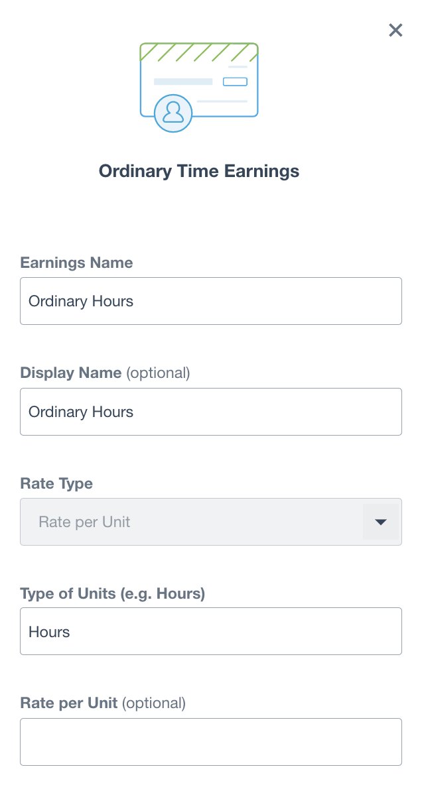Image resolution: width=422 pixels, height=789 pixels.
Task: Click the thin blue line in the card illustration
Action: pos(222,101)
